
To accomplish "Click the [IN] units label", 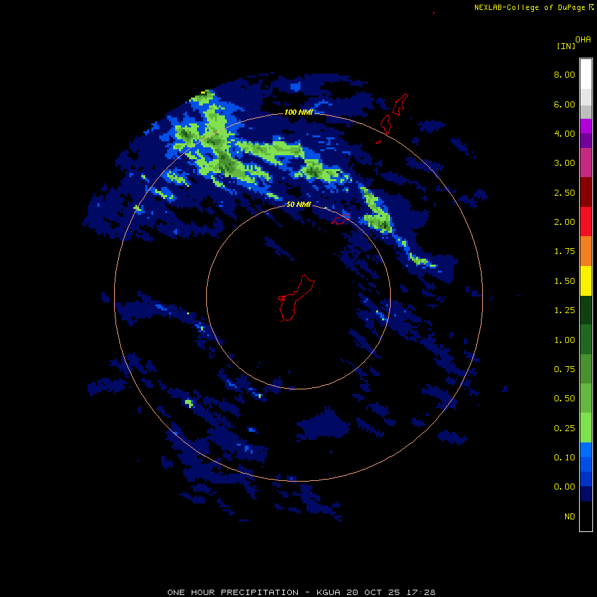I will (566, 46).
